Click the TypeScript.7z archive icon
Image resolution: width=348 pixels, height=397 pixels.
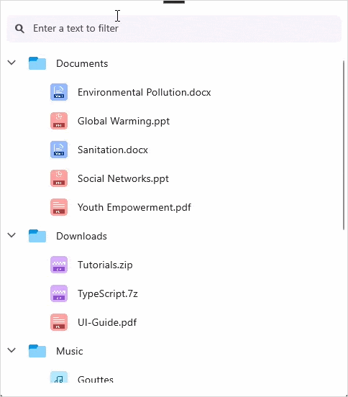[59, 293]
